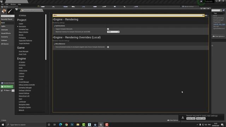Image resolution: width=226 pixels, height=127 pixels.
Task: Open Add New dropdown in Content Browser
Action: [x=7, y=86]
